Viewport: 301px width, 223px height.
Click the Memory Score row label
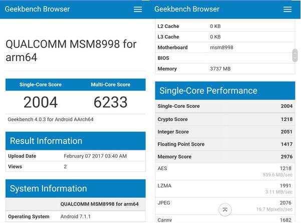click(x=174, y=156)
